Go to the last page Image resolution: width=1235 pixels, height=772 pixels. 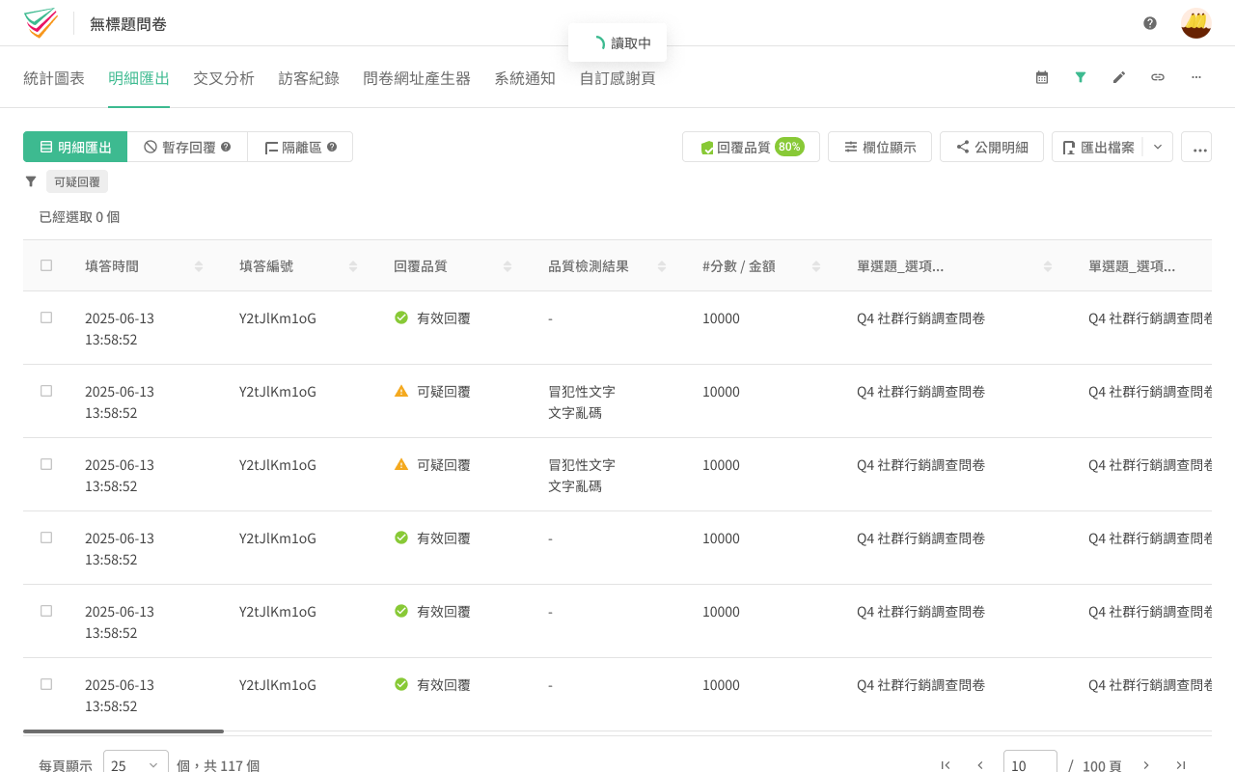[x=1181, y=765]
